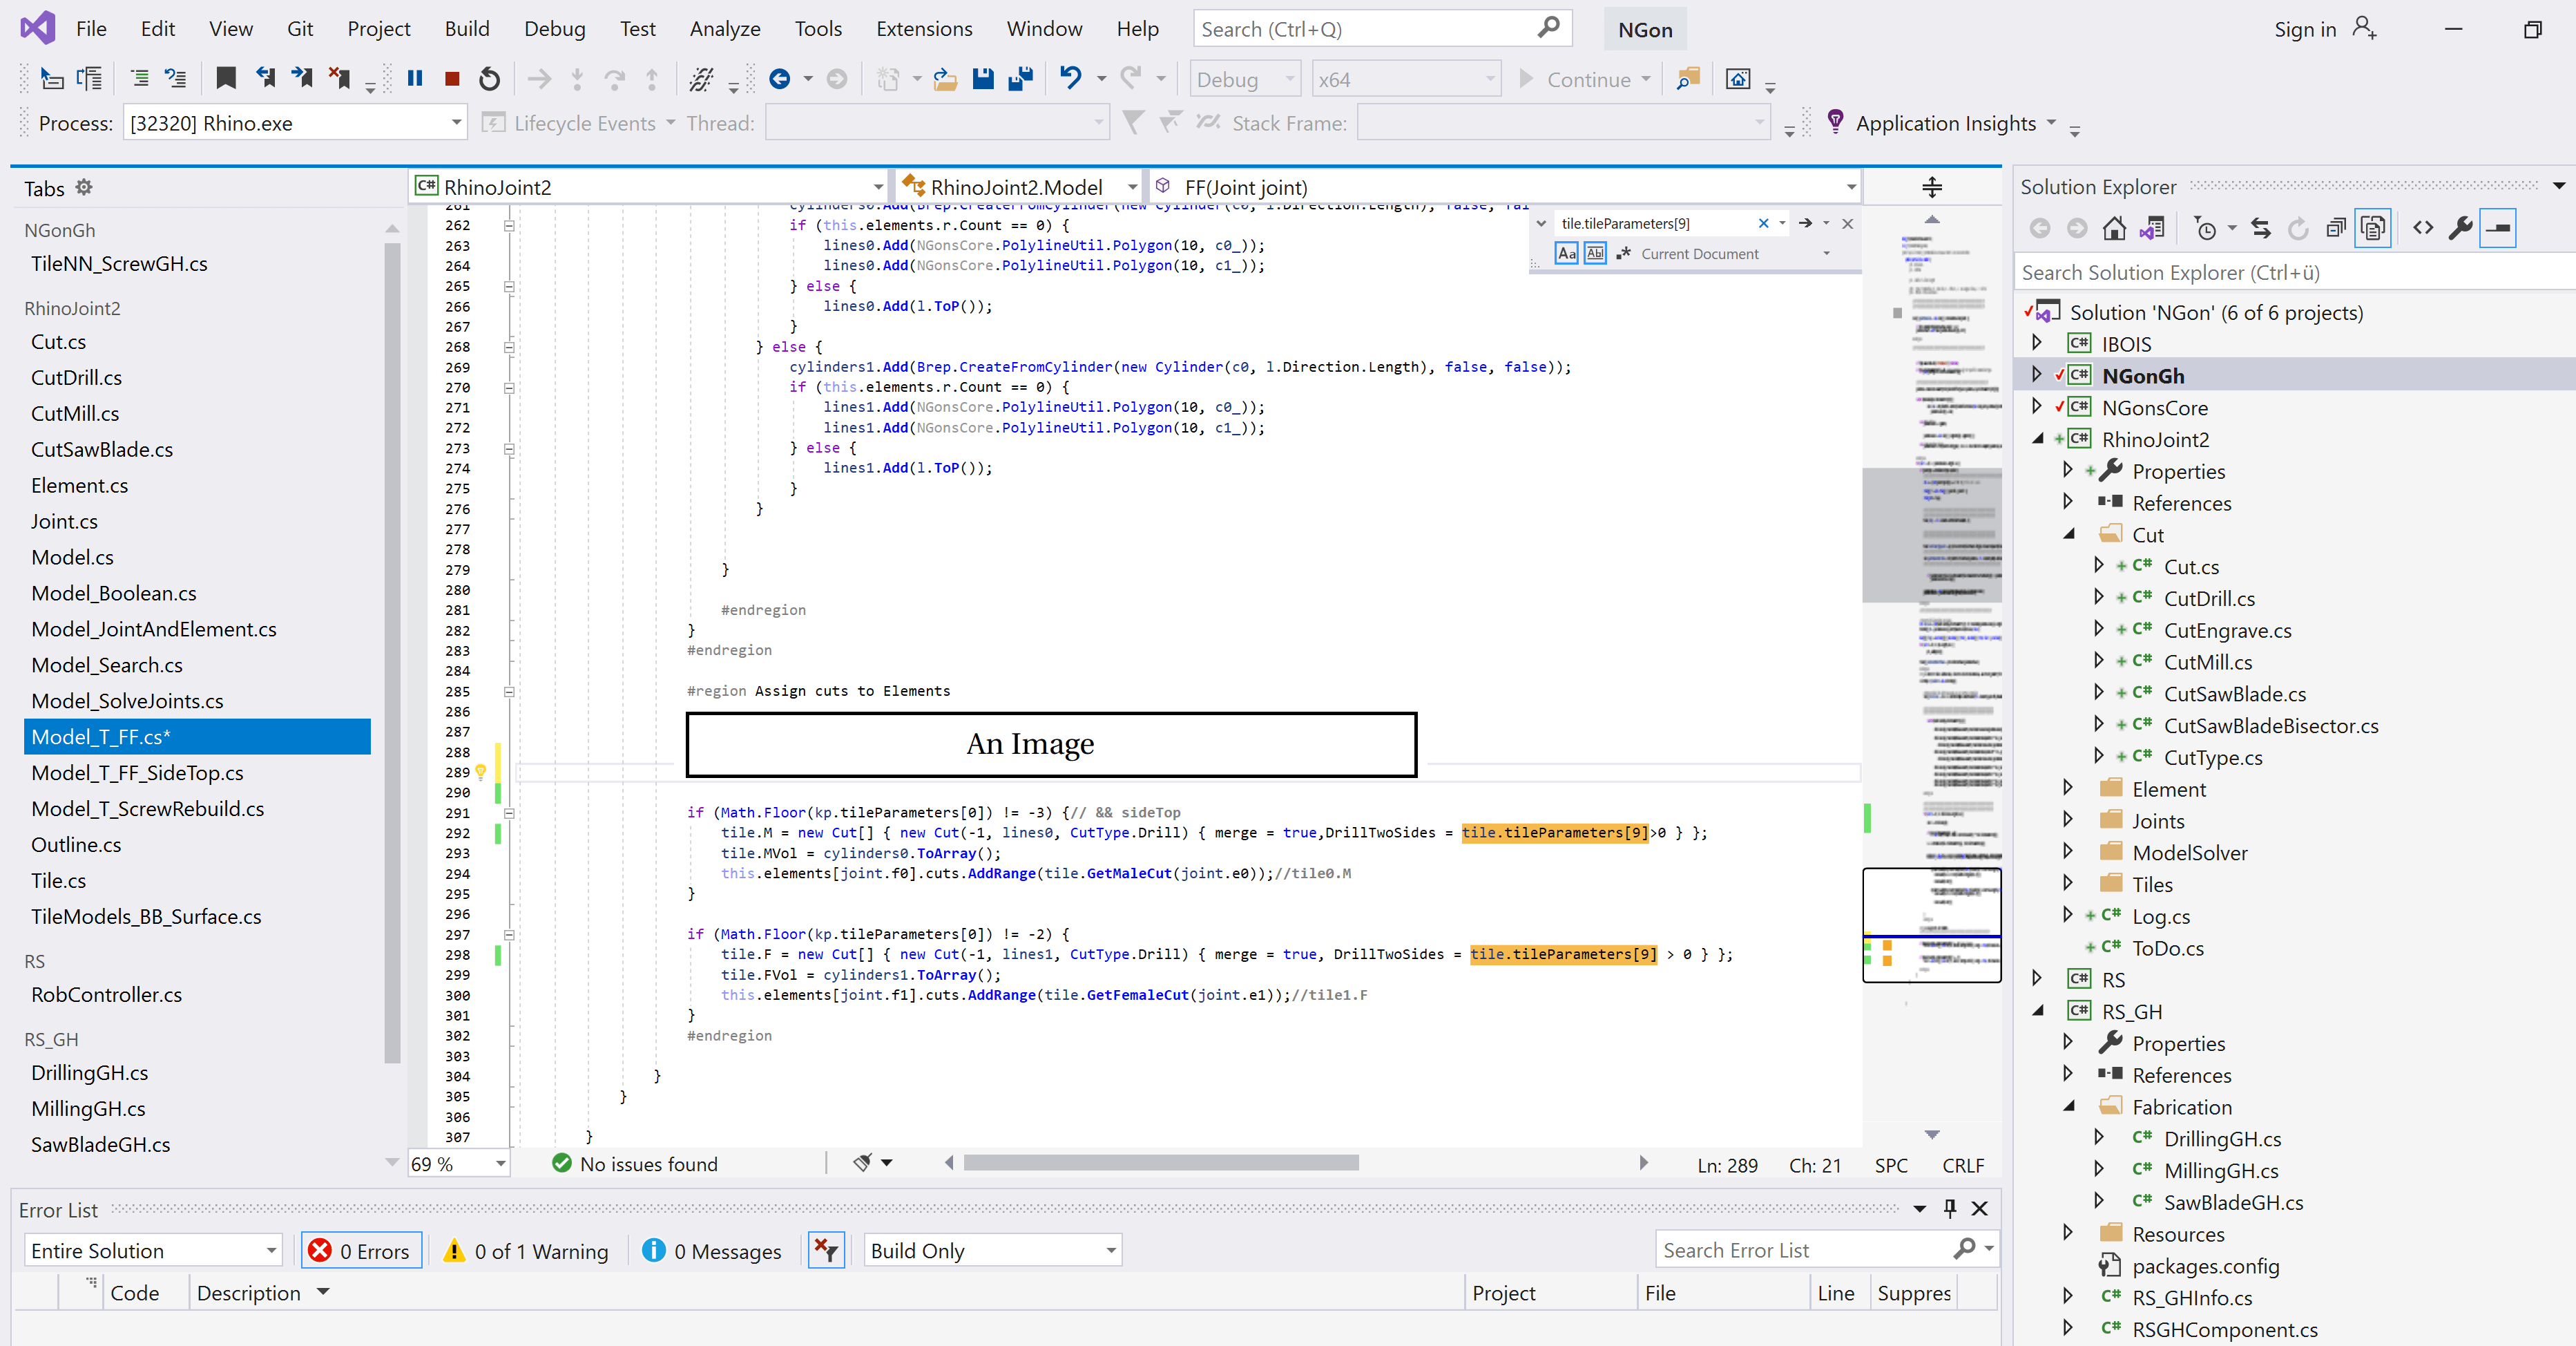Toggle Match Whole Word in find box
The image size is (2576, 1346).
(x=1595, y=253)
